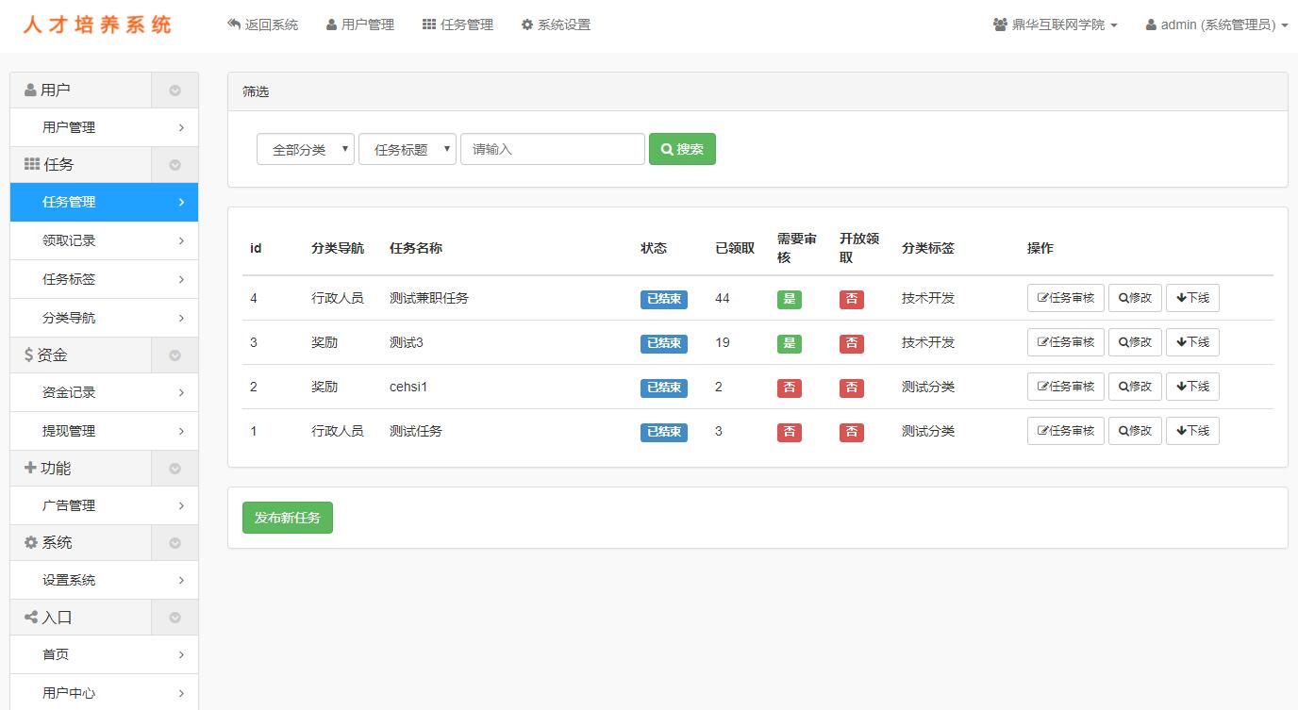Open the 任务标题 filter dropdown
The image size is (1298, 710).
408,149
